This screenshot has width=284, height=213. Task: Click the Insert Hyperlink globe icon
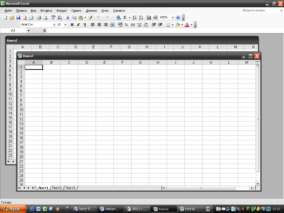coord(119,17)
